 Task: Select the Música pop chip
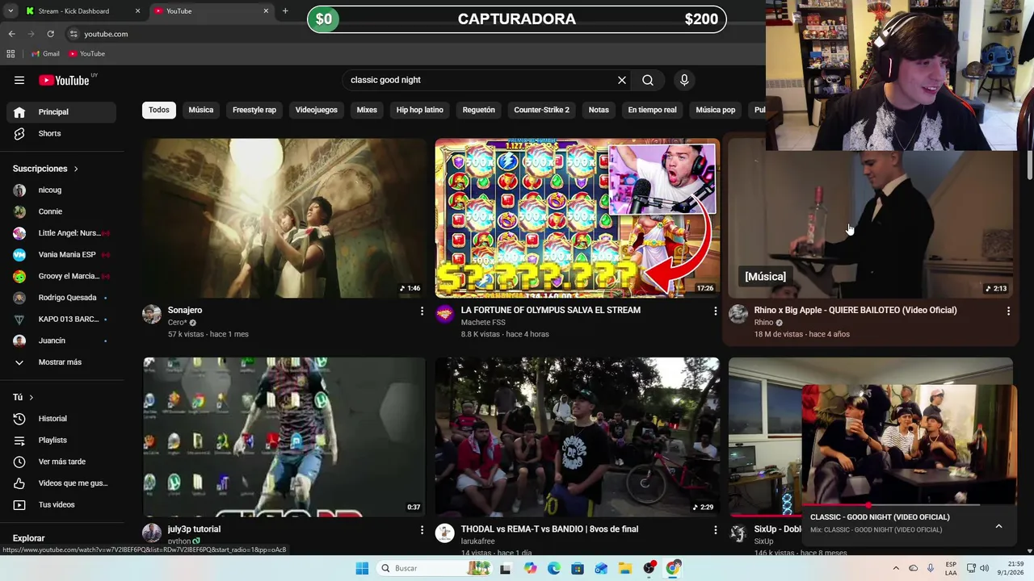point(716,110)
